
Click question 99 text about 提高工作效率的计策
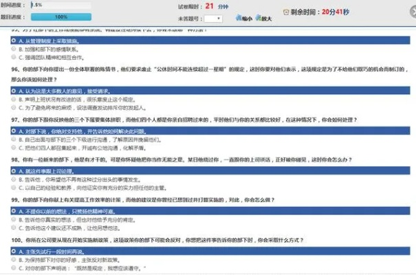[x=143, y=199]
